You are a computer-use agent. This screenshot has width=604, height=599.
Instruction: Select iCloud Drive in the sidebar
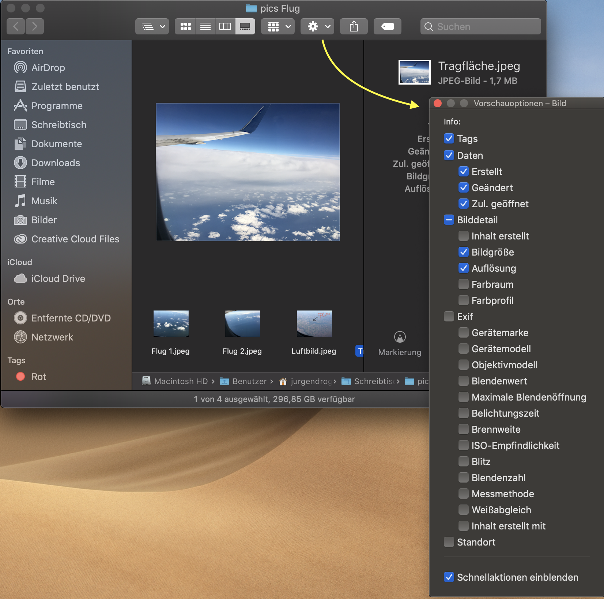pyautogui.click(x=58, y=279)
